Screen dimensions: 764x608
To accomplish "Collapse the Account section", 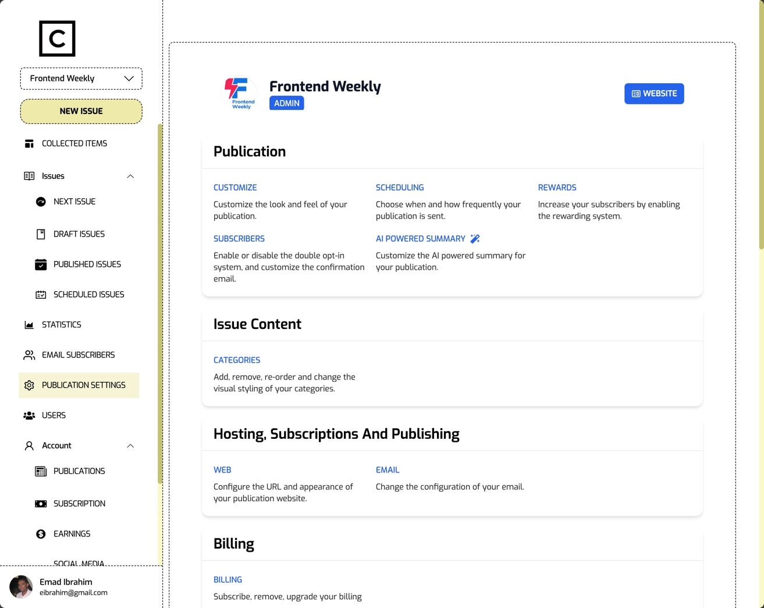I will (130, 445).
